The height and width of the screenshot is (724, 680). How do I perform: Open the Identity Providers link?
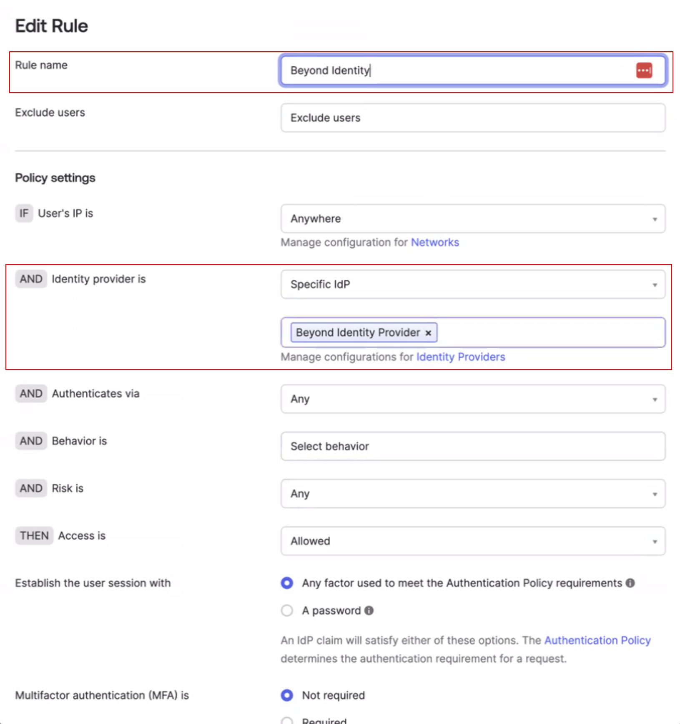coord(461,357)
